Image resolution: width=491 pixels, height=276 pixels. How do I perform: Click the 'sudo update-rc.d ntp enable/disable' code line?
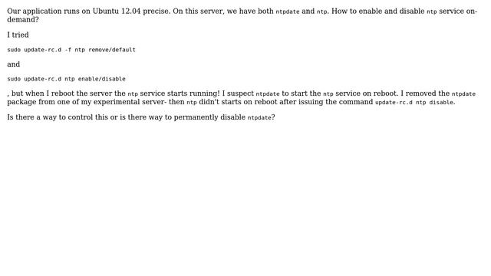[66, 79]
